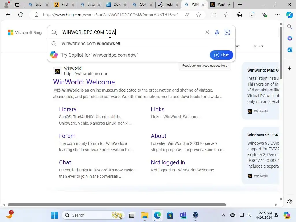The image size is (296, 222).
Task: Click the browser Back arrow
Action: tap(8, 15)
